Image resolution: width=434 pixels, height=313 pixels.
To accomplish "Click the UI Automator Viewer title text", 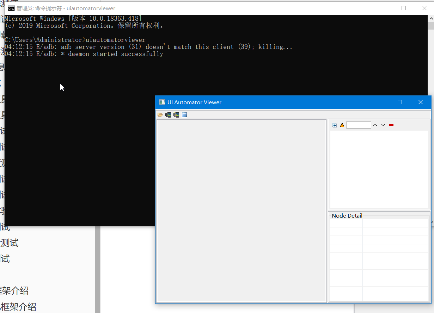I will click(195, 102).
